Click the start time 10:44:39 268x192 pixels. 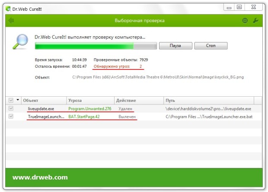point(79,60)
